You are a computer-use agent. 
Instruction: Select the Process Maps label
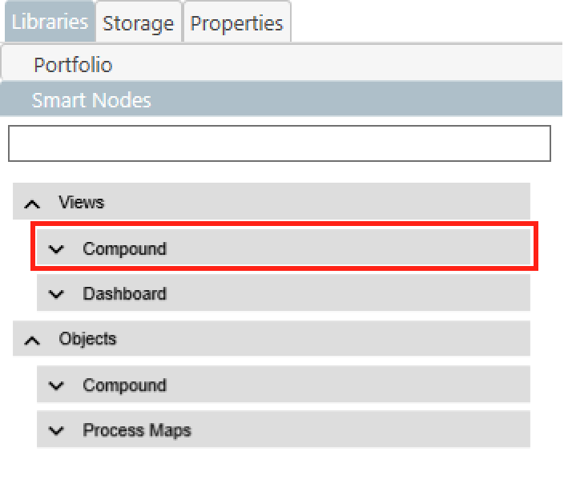[x=137, y=430]
